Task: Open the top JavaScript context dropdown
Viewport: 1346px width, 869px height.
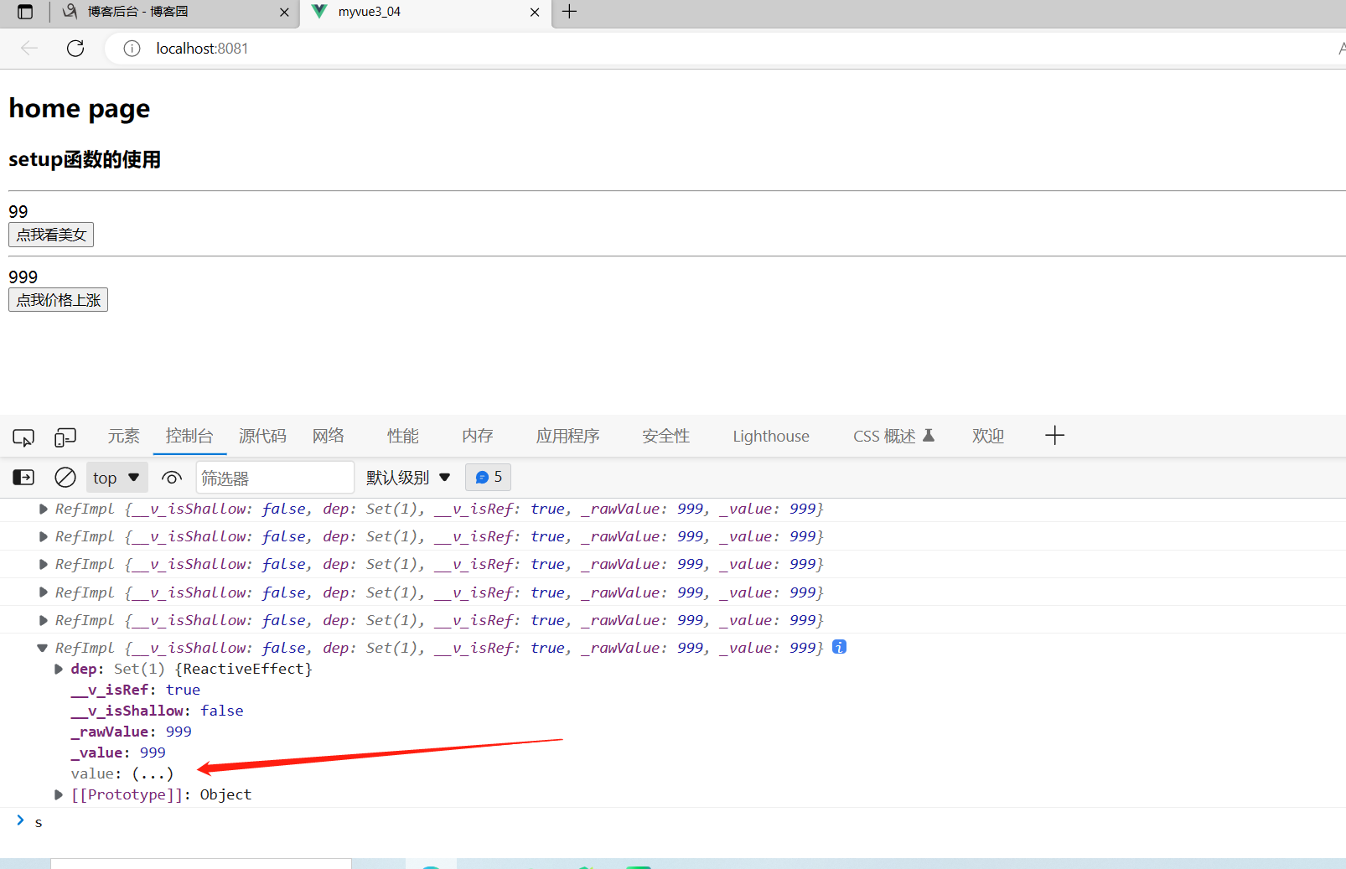Action: point(116,478)
